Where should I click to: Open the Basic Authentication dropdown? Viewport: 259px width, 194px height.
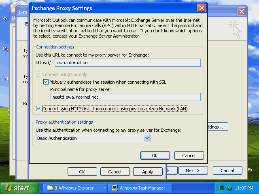[x=147, y=138]
